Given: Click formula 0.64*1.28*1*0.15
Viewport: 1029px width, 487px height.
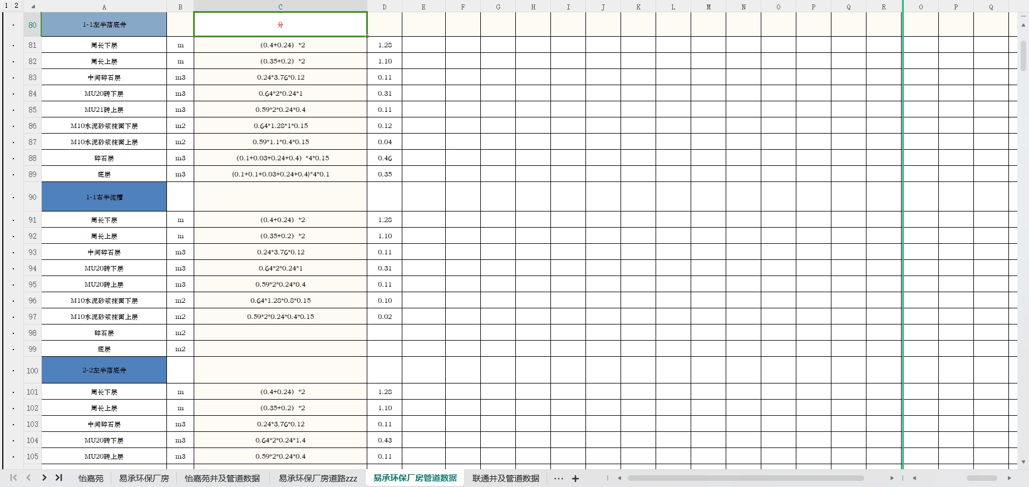Looking at the screenshot, I should click(x=280, y=126).
